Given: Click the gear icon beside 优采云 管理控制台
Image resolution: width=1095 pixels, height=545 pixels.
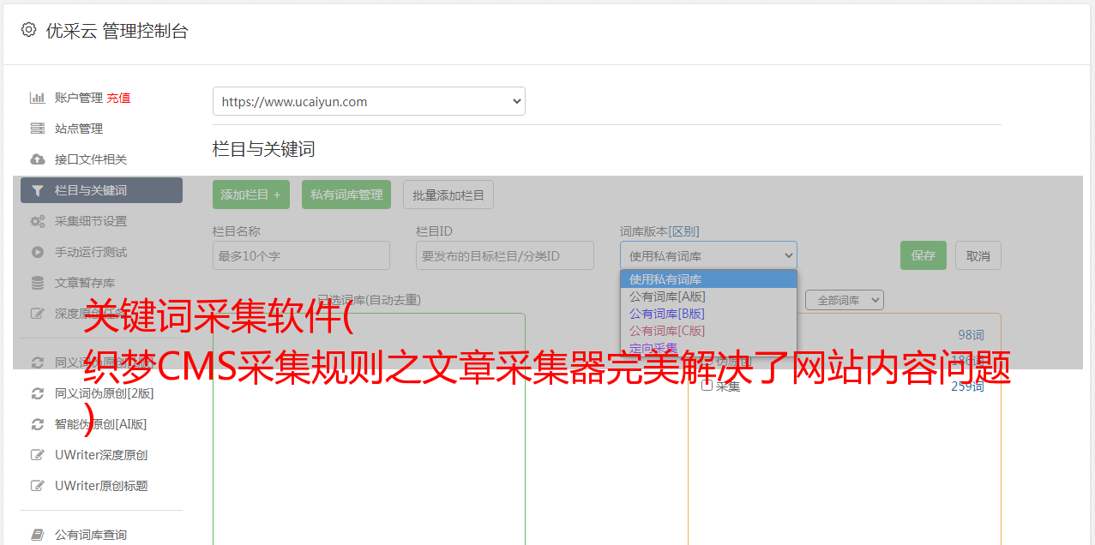Looking at the screenshot, I should coord(29,30).
